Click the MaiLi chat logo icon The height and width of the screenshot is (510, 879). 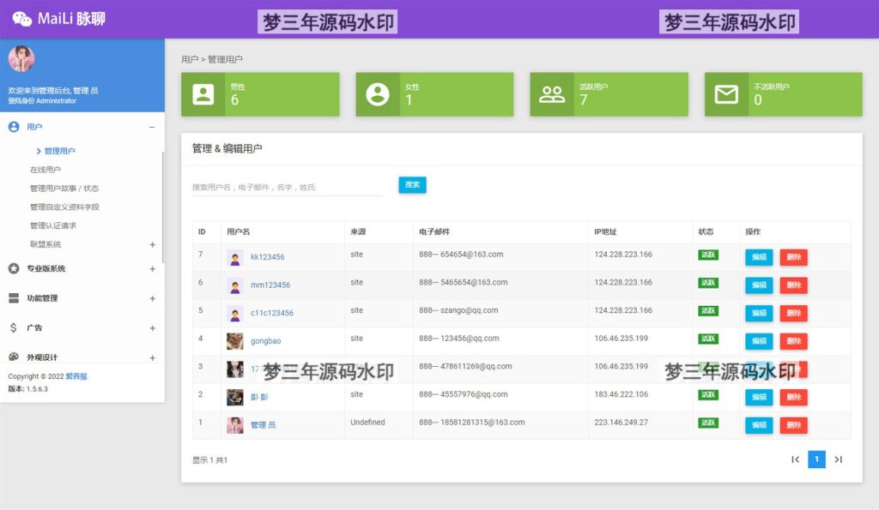coord(21,19)
